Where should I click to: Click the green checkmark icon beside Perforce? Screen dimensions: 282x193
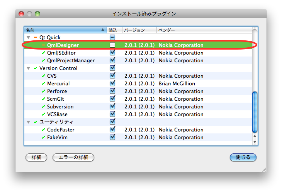click(x=43, y=91)
